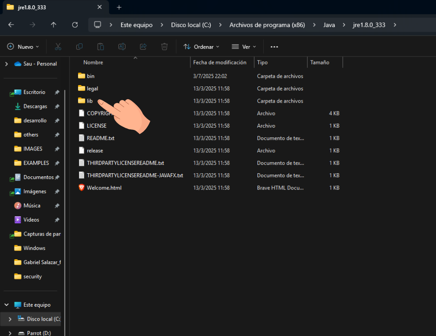Open Música in the quick access sidebar

[x=32, y=206]
